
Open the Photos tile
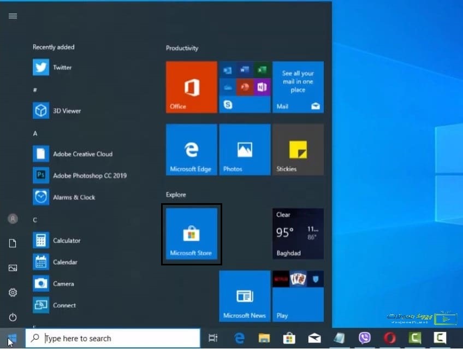click(x=245, y=150)
